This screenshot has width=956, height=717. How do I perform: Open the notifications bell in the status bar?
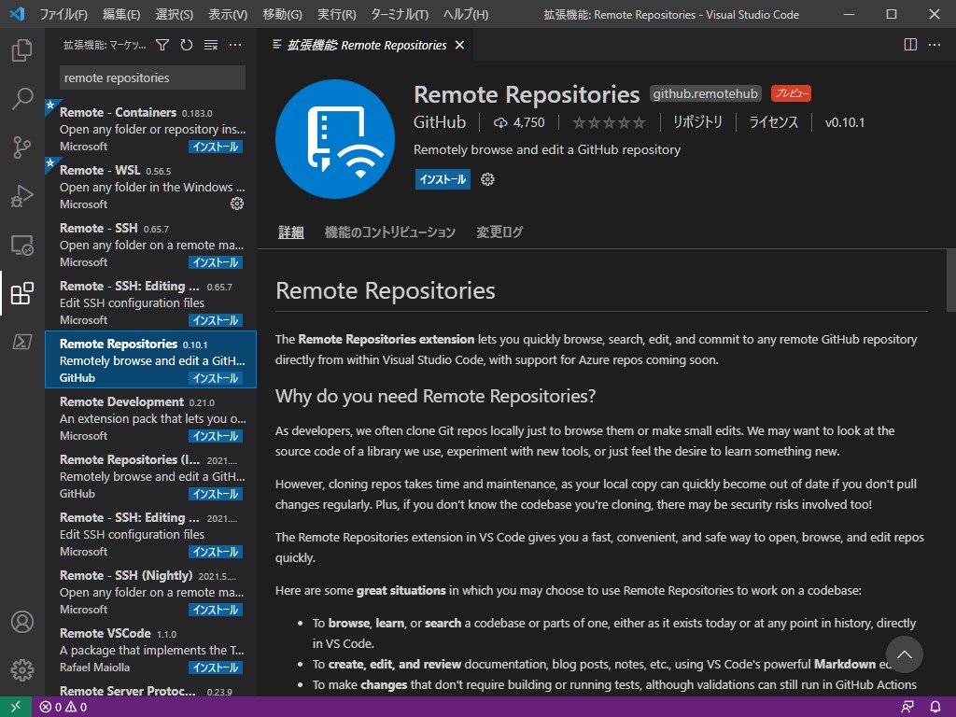(936, 707)
